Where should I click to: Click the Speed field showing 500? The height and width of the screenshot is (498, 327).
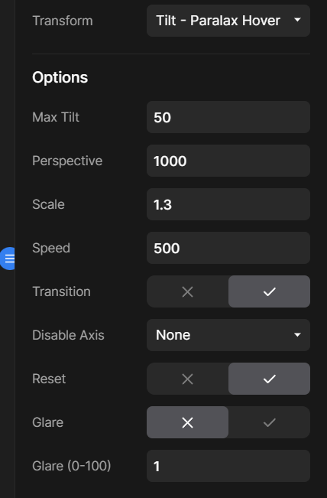click(228, 248)
